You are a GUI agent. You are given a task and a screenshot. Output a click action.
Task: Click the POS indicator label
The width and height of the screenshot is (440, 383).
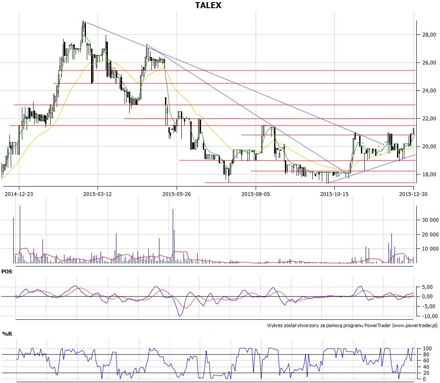click(x=7, y=272)
